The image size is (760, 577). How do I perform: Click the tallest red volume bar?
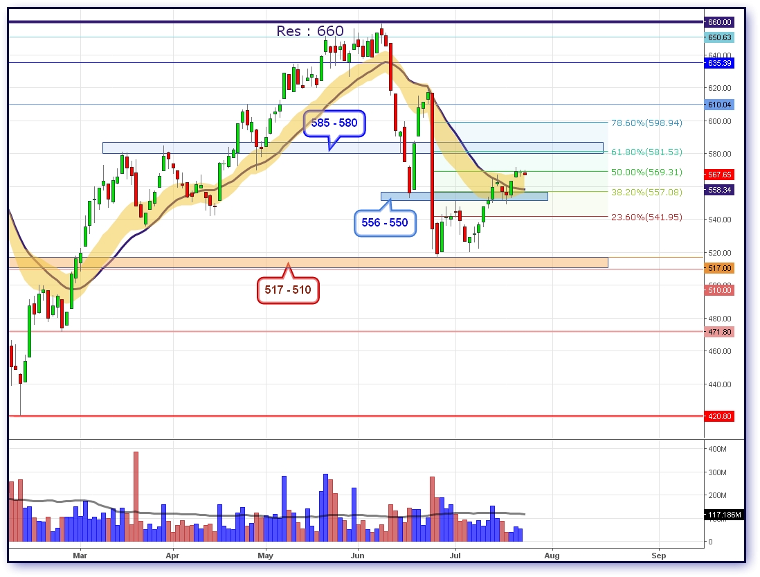136,496
